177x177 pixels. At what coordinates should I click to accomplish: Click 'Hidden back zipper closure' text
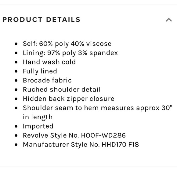pyautogui.click(x=69, y=99)
